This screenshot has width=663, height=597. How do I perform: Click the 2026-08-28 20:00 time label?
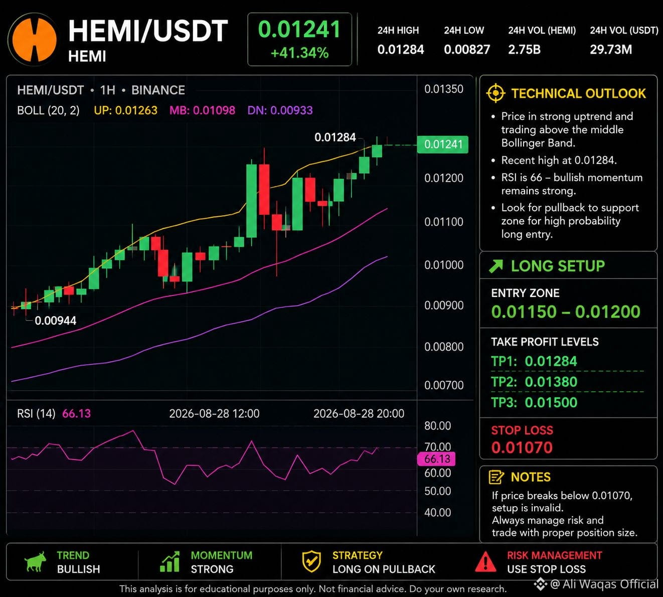click(359, 414)
